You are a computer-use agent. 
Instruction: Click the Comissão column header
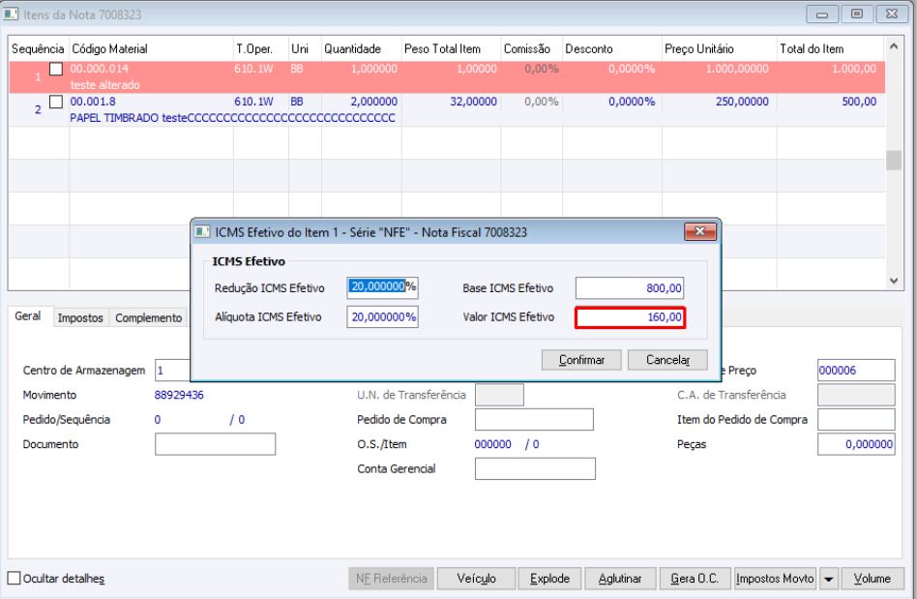click(532, 49)
